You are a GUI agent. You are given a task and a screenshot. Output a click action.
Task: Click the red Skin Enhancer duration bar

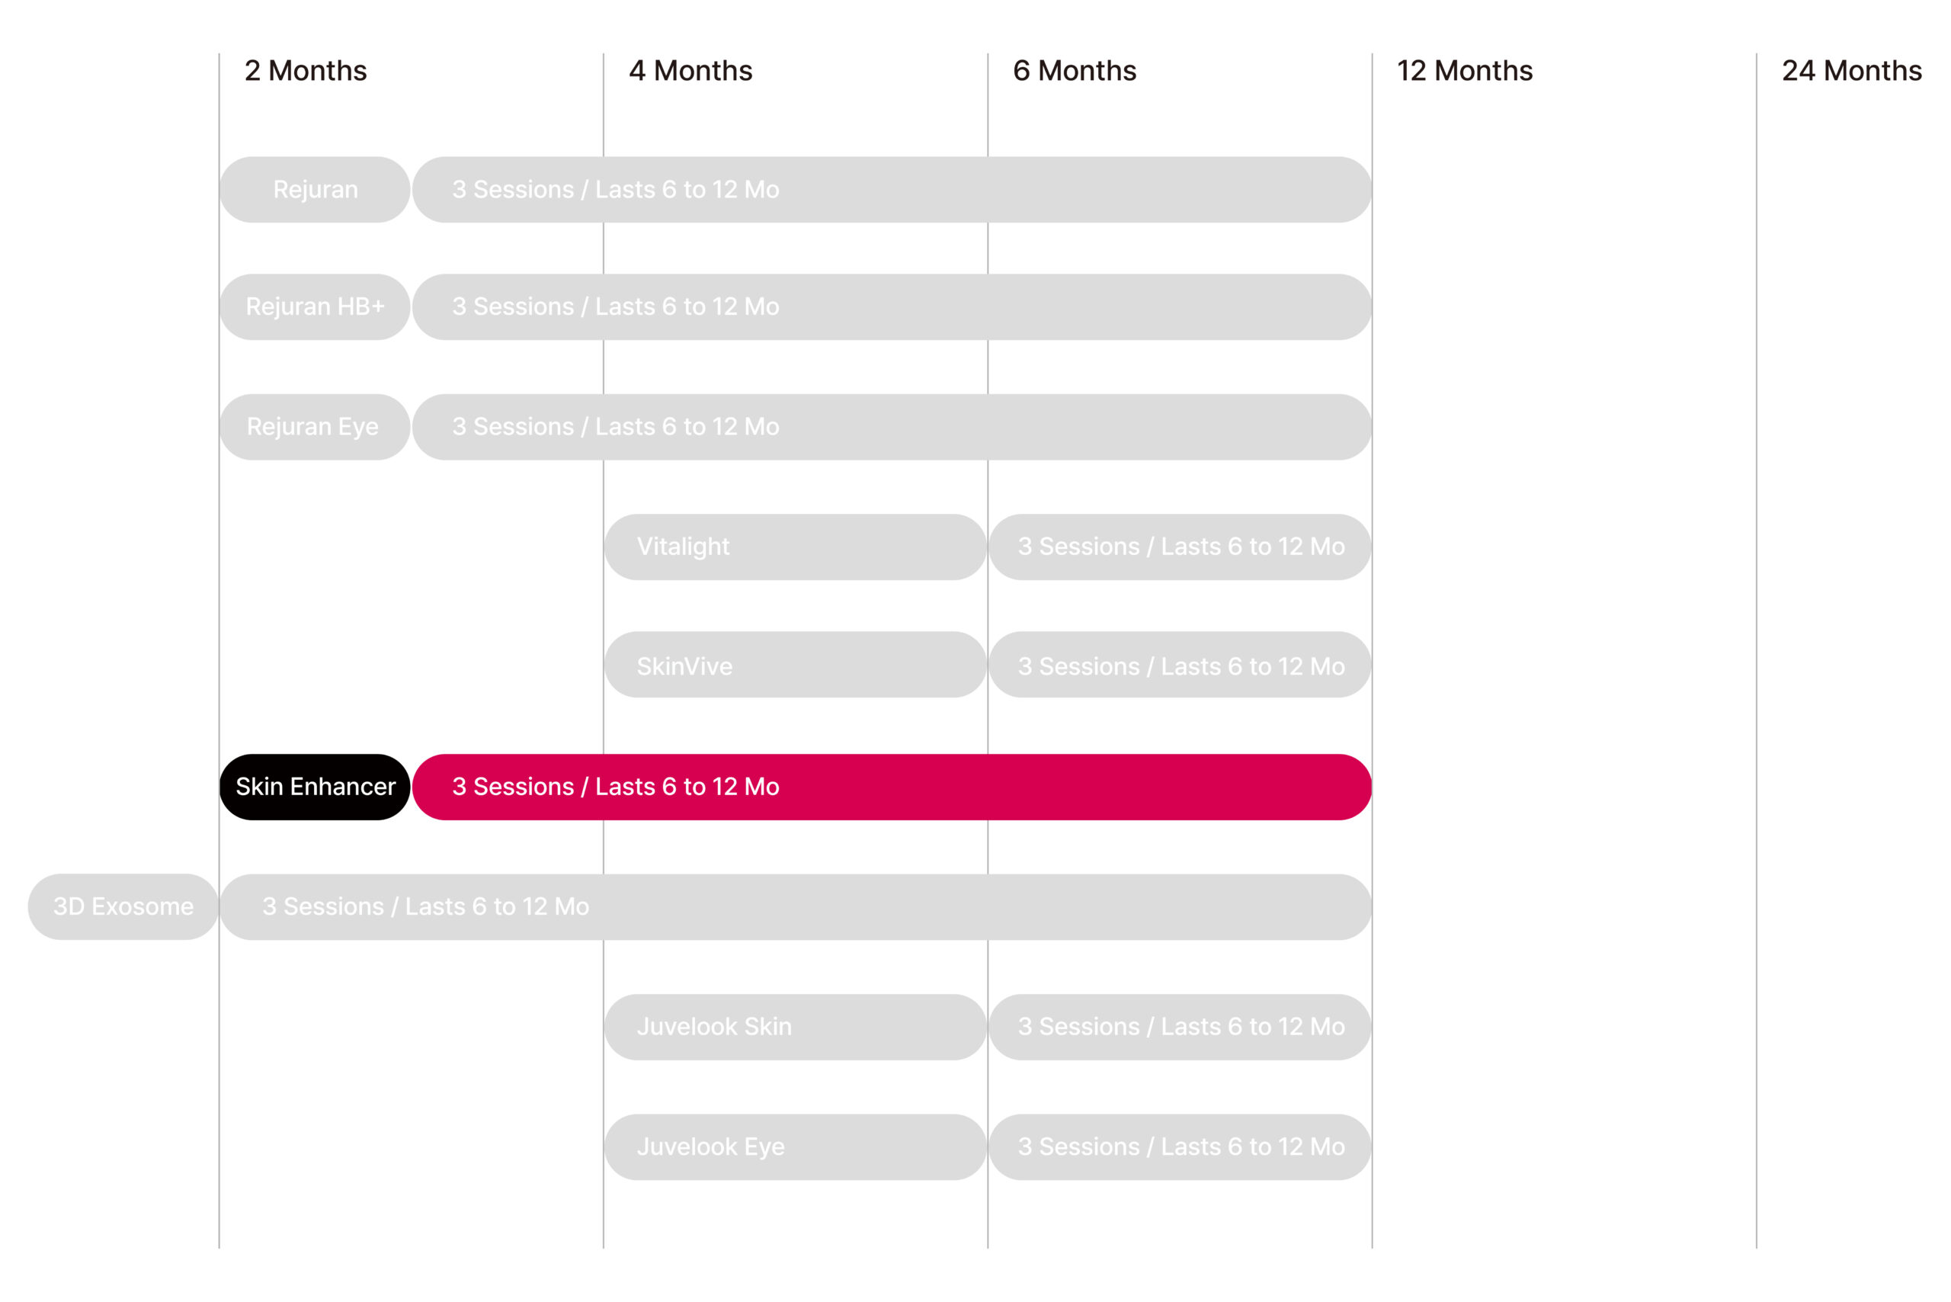click(x=892, y=787)
